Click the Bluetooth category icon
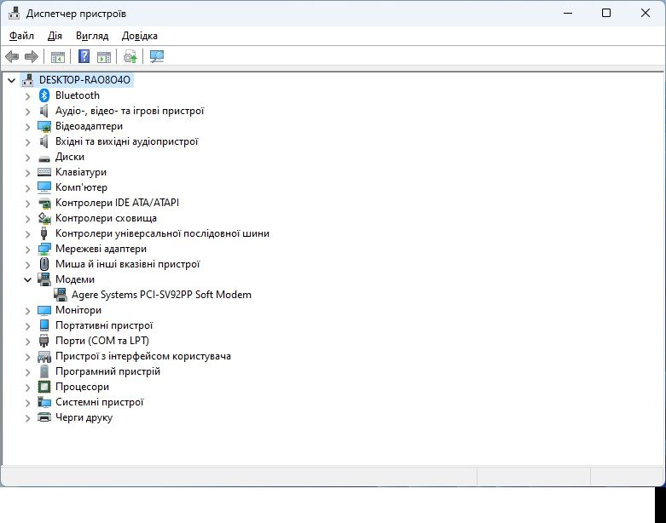The width and height of the screenshot is (666, 523). tap(44, 95)
